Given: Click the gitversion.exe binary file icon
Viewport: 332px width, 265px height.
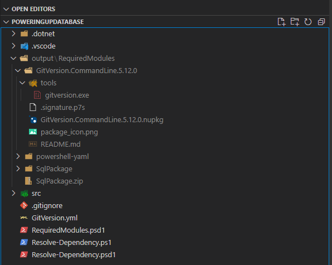Looking at the screenshot, I should [x=37, y=95].
